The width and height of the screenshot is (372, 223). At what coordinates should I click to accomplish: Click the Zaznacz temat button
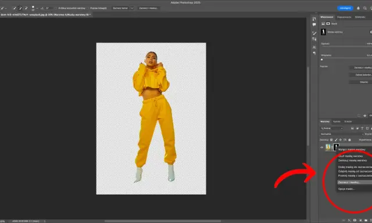tap(120, 8)
